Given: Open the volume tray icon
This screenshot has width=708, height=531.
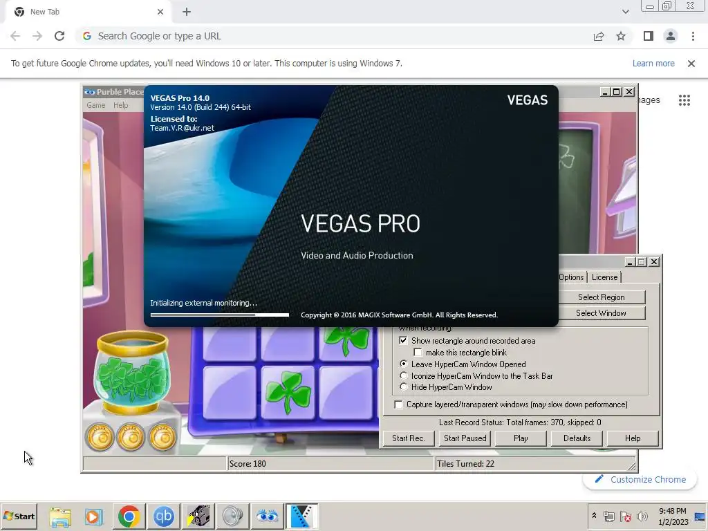Looking at the screenshot, I should click(642, 516).
